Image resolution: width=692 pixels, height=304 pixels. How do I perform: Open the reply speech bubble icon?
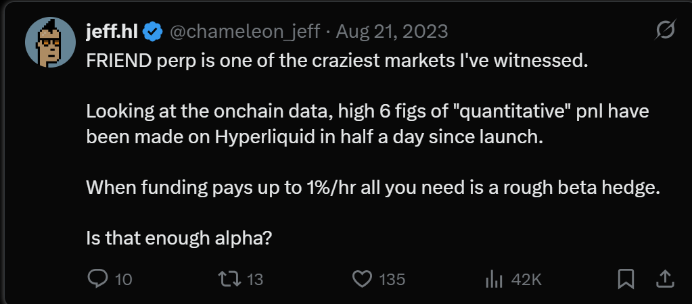pos(98,279)
